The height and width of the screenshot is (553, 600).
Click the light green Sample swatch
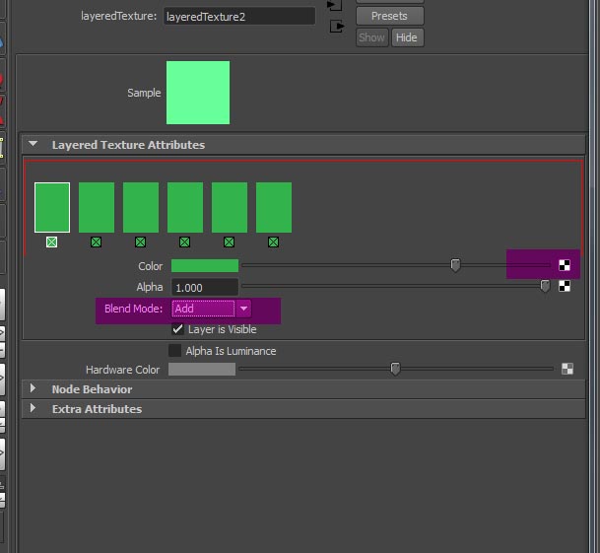point(198,93)
